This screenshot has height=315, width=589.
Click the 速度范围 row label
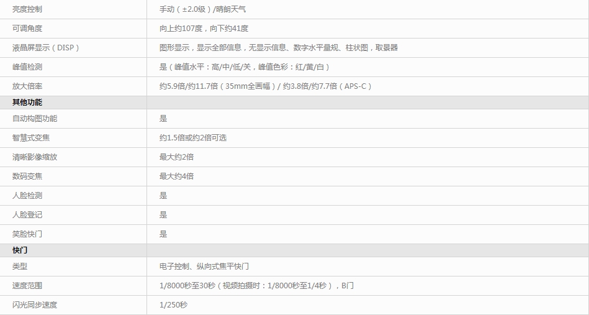pyautogui.click(x=27, y=286)
